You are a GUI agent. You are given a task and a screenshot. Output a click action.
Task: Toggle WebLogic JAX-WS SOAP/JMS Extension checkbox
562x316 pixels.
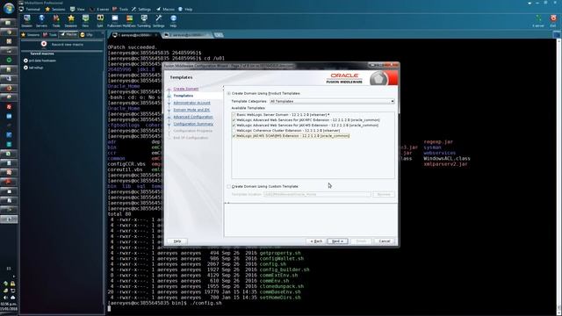234,136
